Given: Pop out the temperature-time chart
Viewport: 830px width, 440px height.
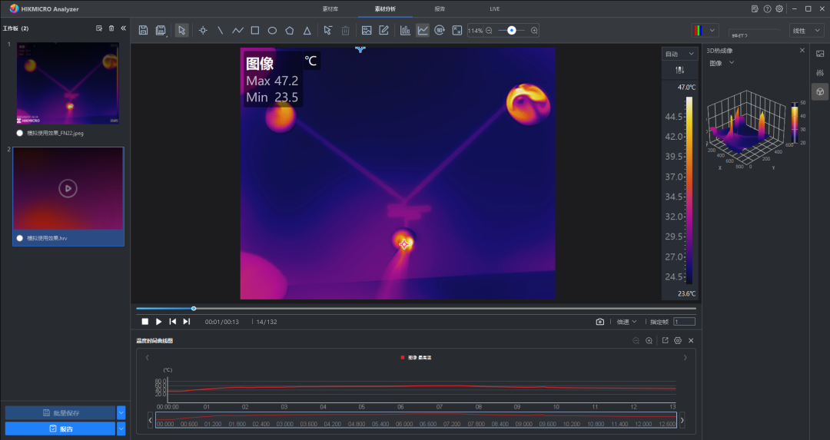Looking at the screenshot, I should coord(665,341).
